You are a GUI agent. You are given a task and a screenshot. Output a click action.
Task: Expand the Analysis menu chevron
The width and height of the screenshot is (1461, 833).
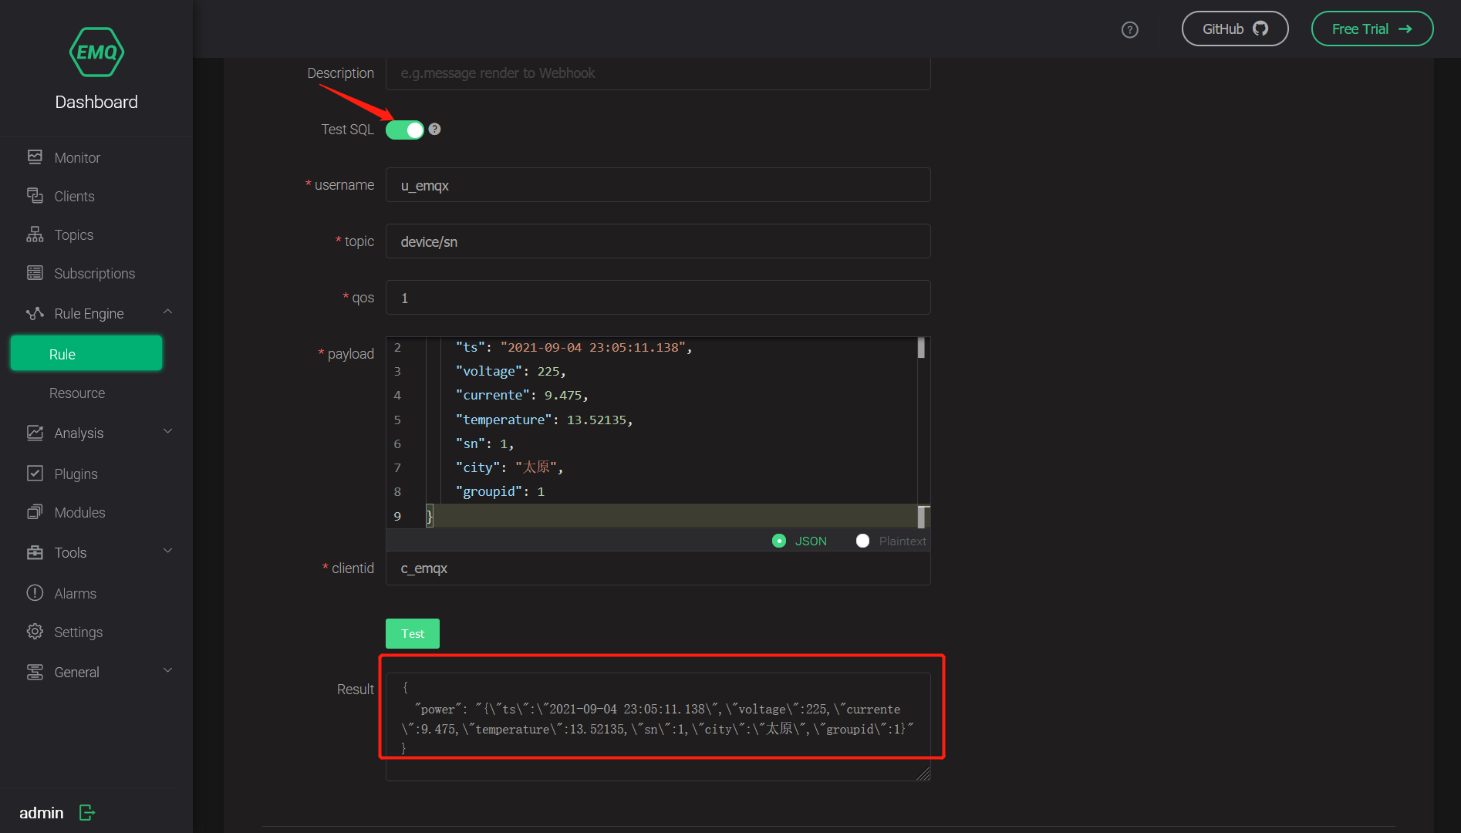coord(167,431)
